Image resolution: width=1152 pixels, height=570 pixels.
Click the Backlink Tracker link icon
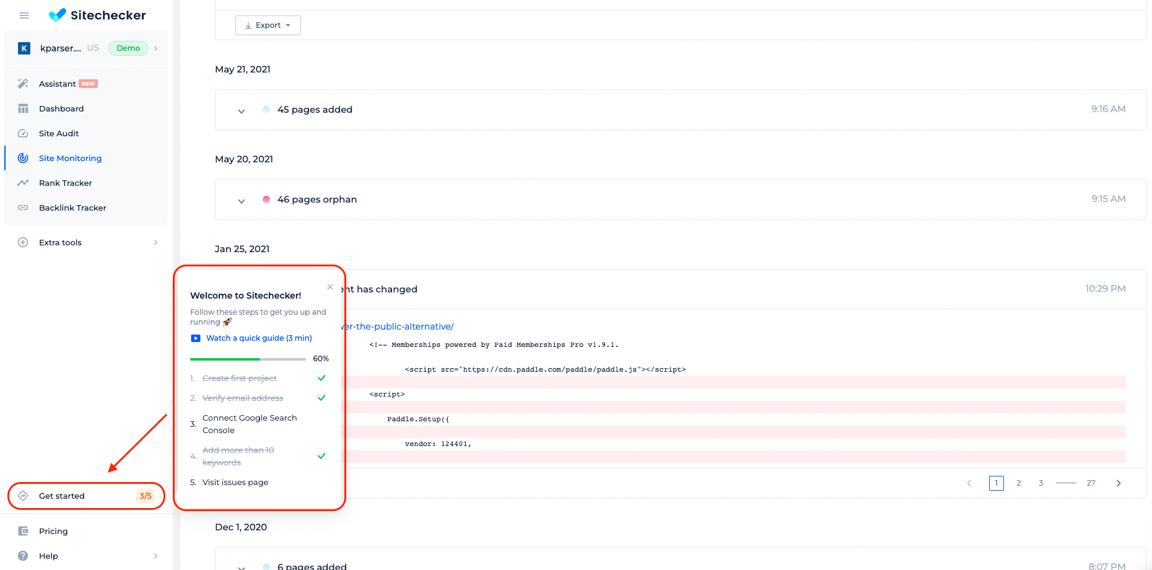(x=23, y=208)
